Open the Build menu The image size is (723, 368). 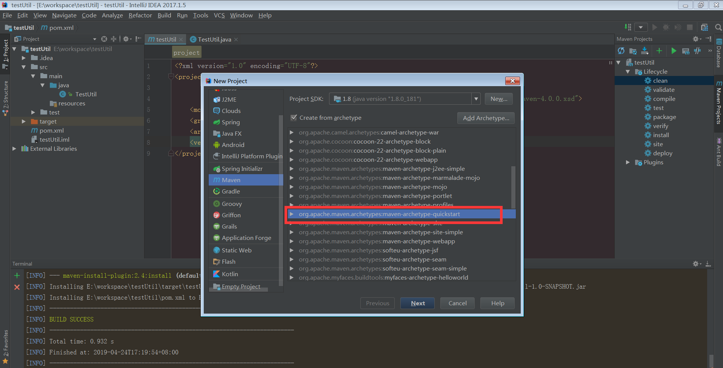tap(164, 15)
